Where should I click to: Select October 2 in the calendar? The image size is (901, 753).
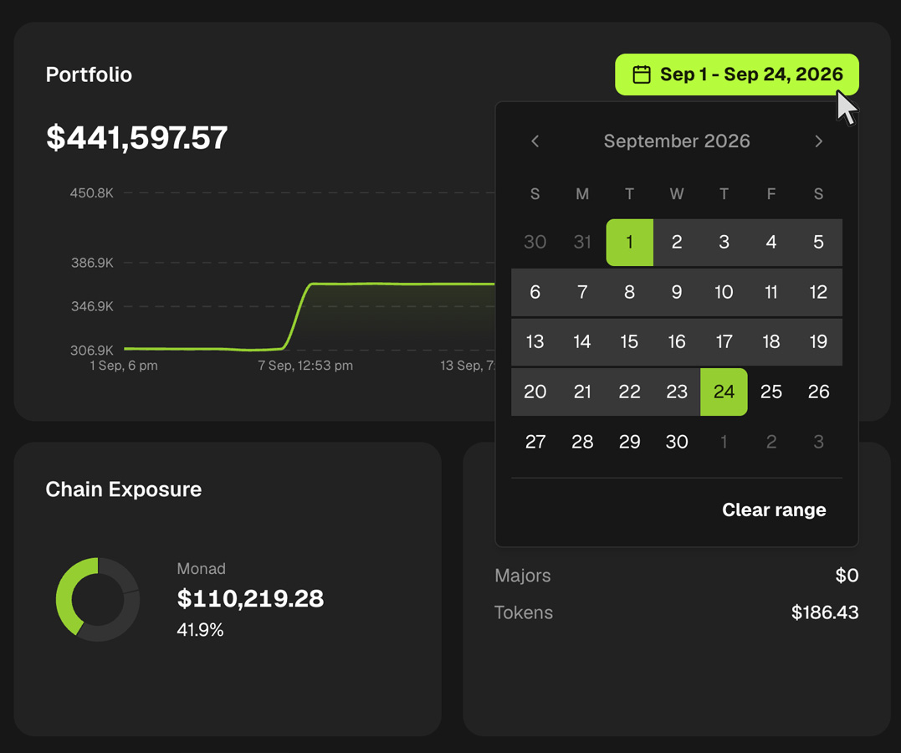pos(771,442)
